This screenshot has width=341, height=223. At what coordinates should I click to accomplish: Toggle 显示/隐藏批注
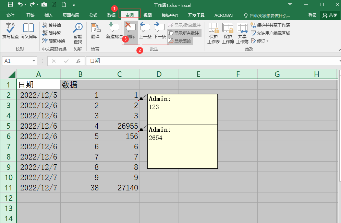point(184,25)
